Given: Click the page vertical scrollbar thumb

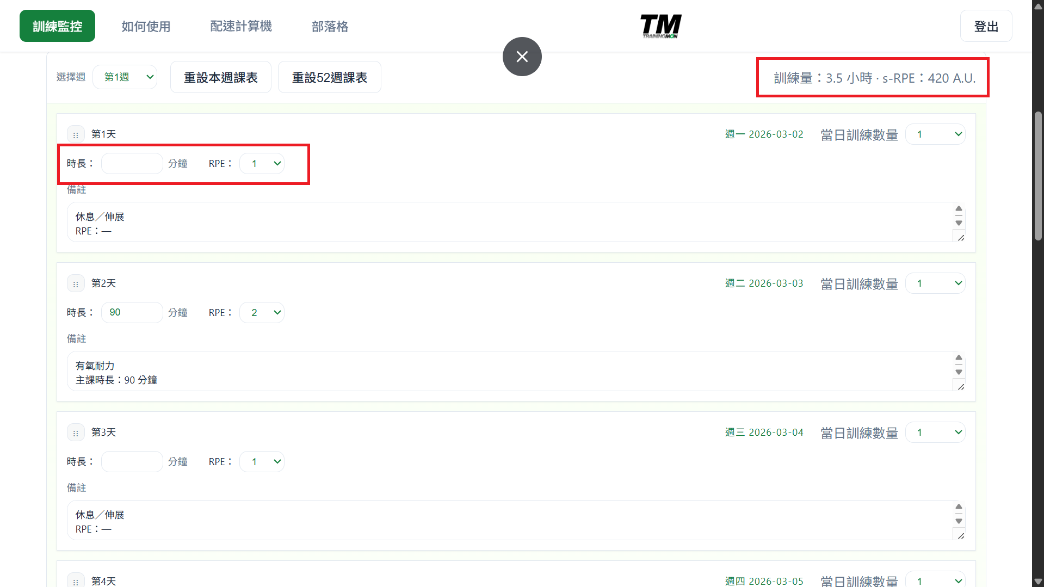Looking at the screenshot, I should pyautogui.click(x=1038, y=176).
